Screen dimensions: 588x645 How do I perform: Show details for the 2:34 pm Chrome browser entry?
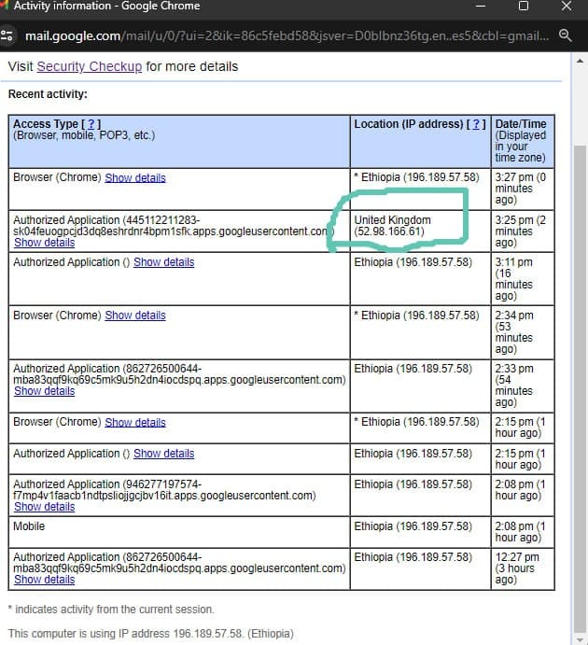135,315
